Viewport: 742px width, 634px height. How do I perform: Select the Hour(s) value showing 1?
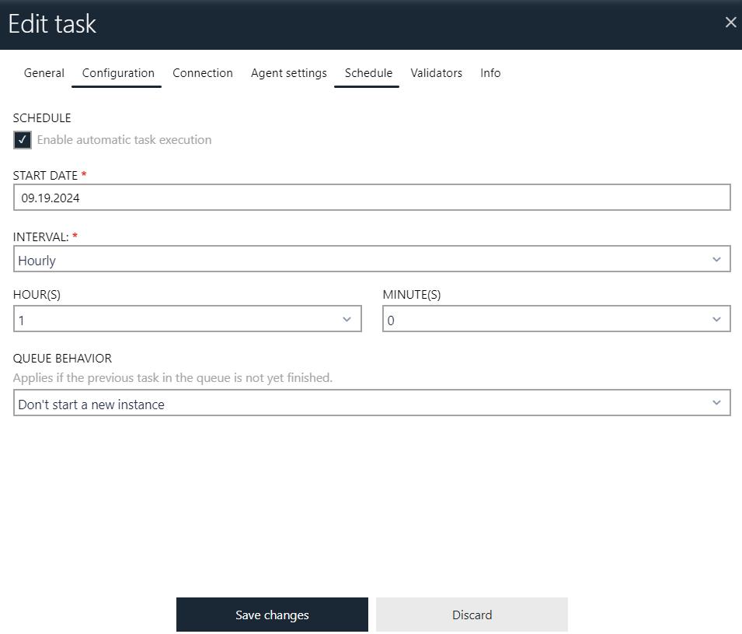186,318
